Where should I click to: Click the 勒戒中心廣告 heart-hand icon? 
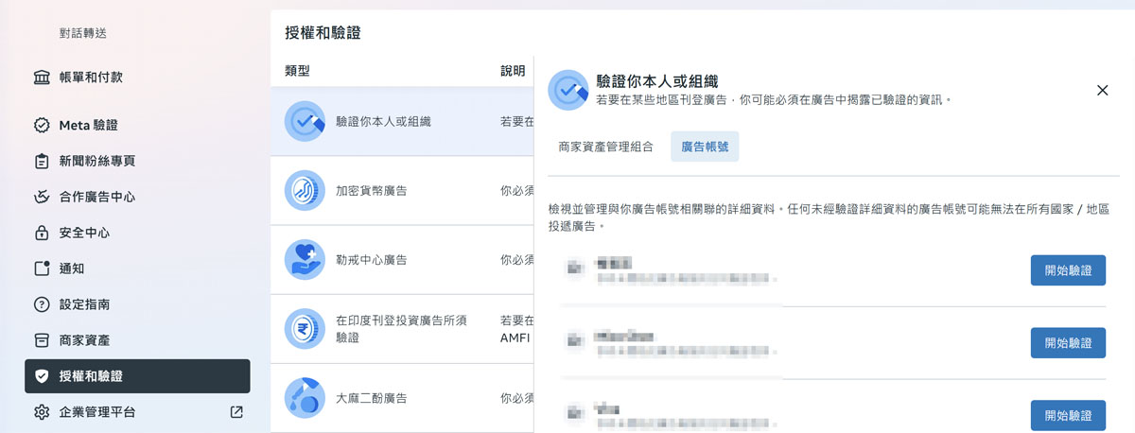coord(305,259)
